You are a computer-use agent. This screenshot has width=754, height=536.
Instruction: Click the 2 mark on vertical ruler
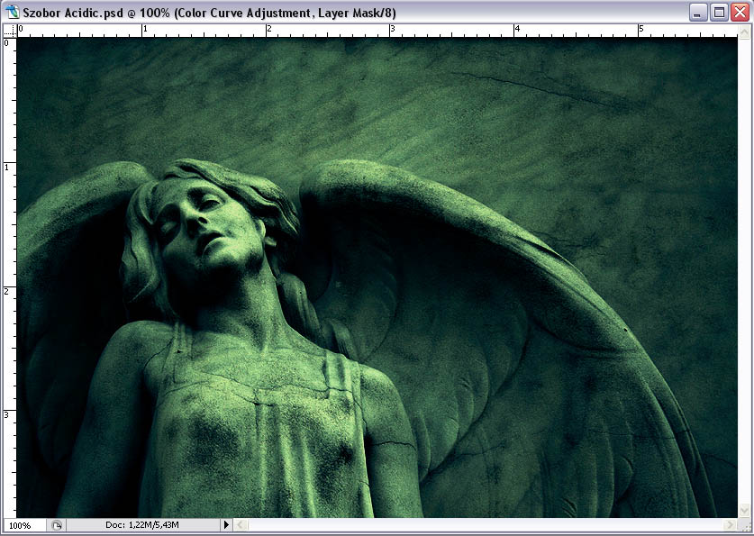[x=9, y=290]
